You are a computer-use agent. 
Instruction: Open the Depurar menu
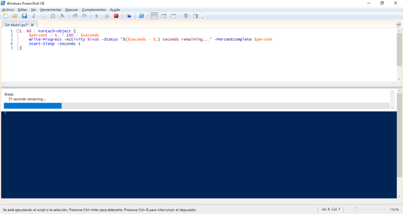[x=72, y=10]
